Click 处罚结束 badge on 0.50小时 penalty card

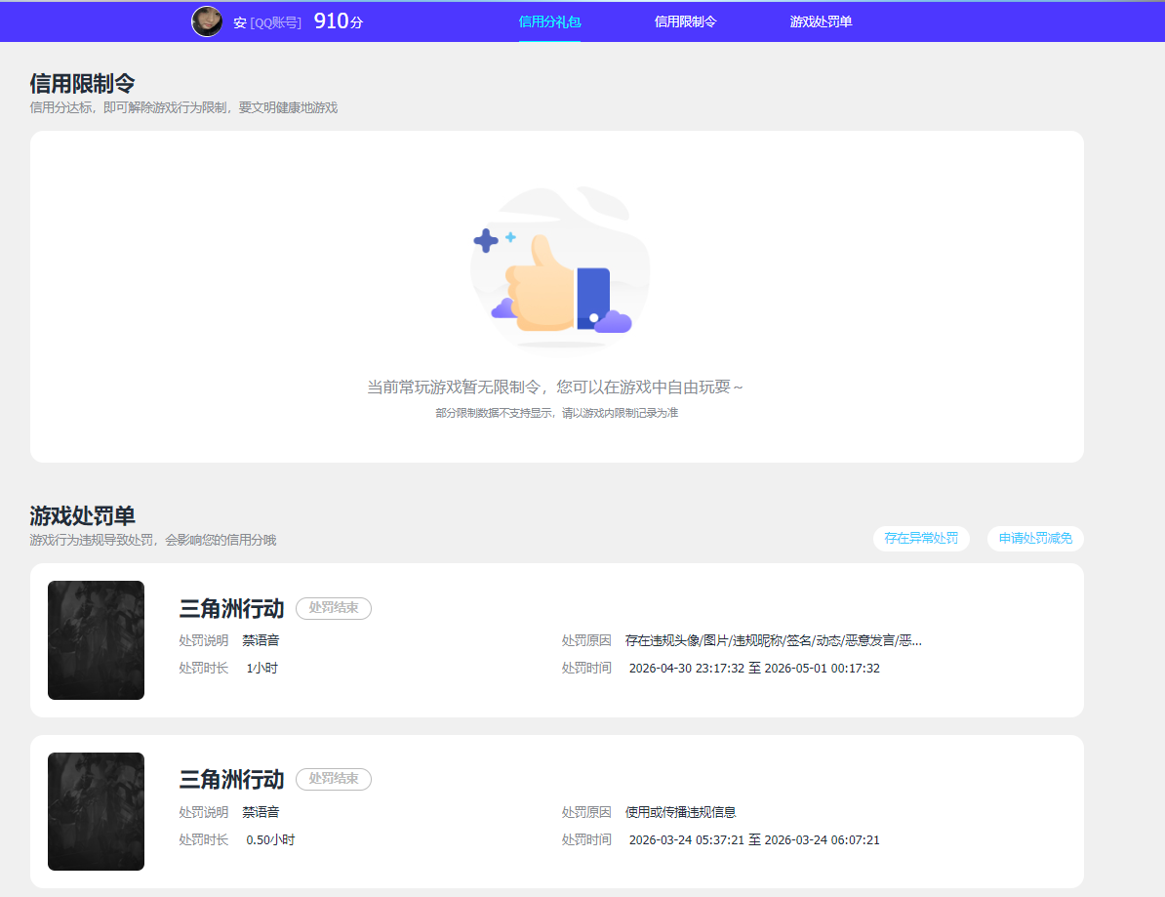pos(334,779)
